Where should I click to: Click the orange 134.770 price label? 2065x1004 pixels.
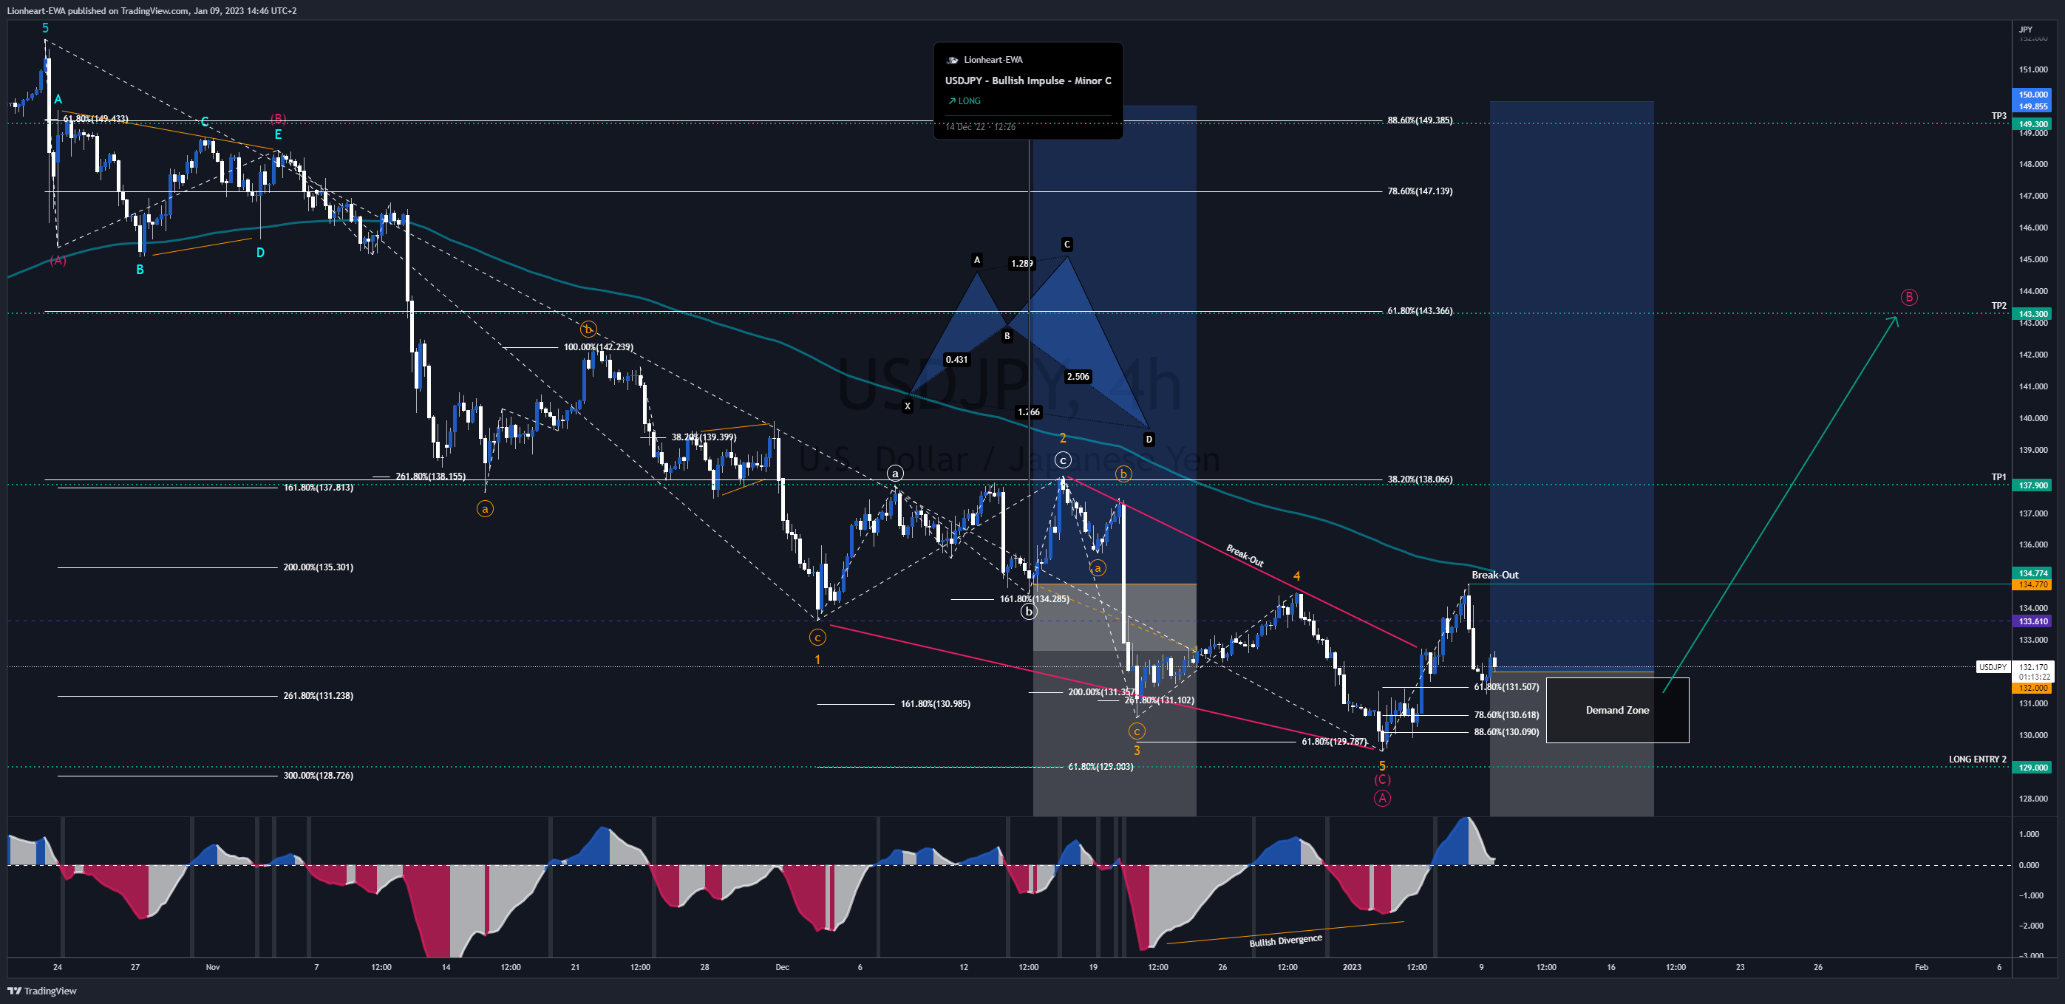click(x=2033, y=584)
